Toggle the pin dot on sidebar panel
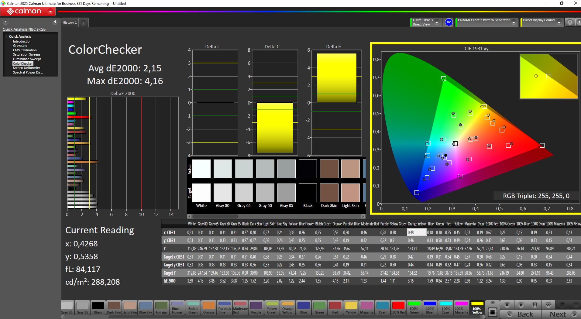 5,22
